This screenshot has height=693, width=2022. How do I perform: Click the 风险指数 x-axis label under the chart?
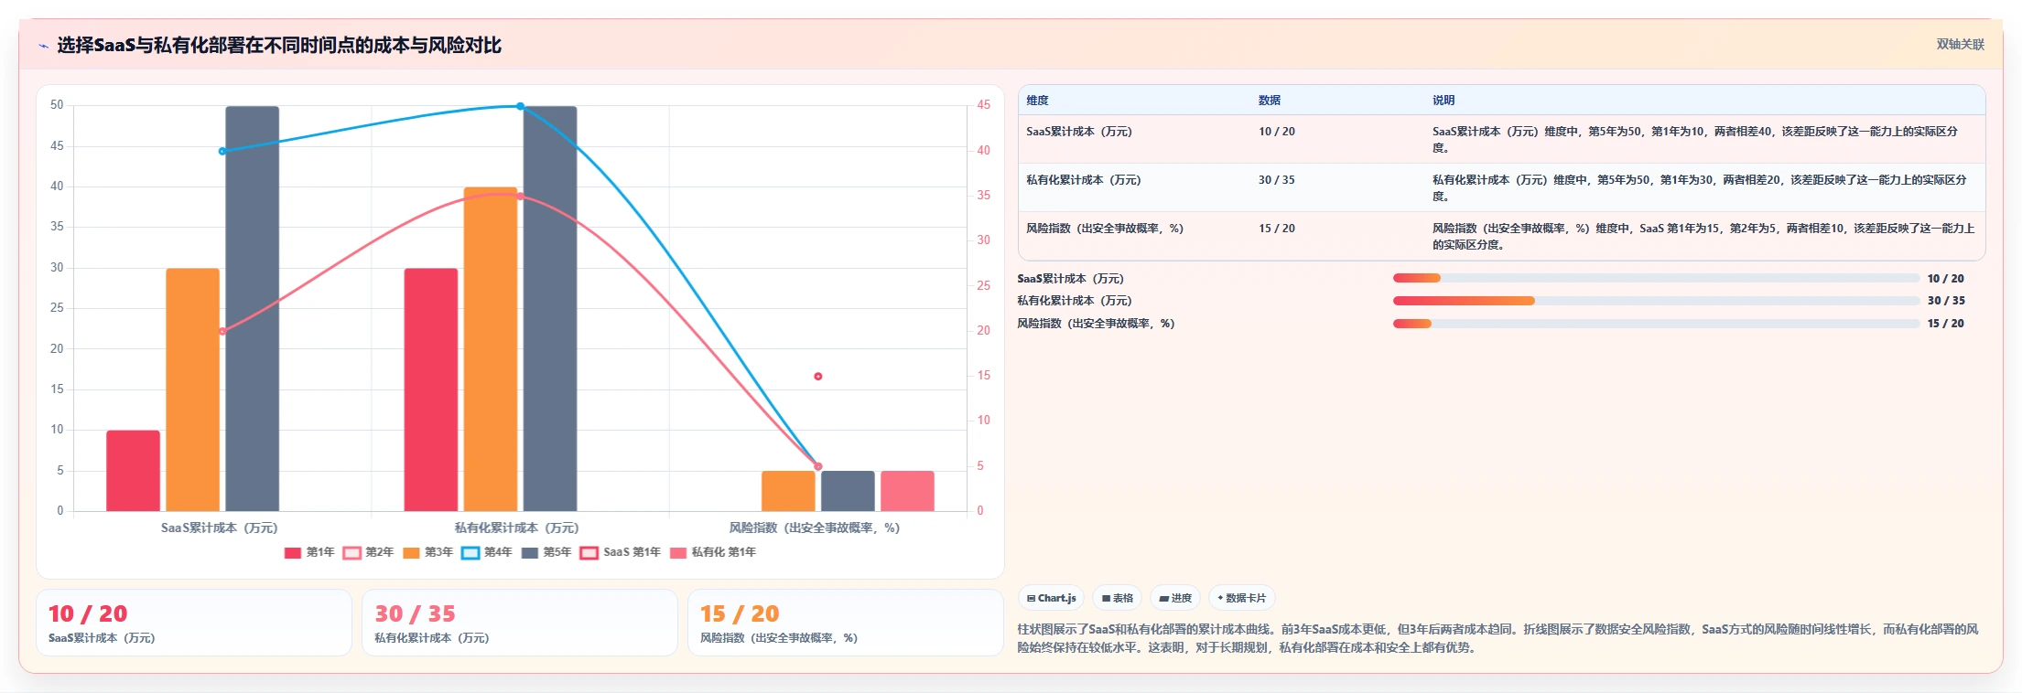[x=815, y=528]
